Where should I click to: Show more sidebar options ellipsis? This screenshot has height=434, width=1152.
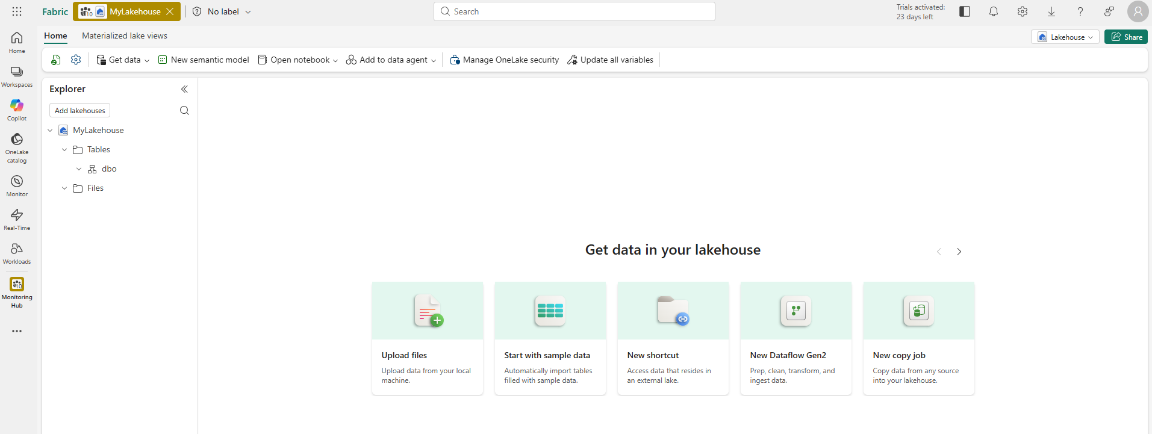[17, 331]
